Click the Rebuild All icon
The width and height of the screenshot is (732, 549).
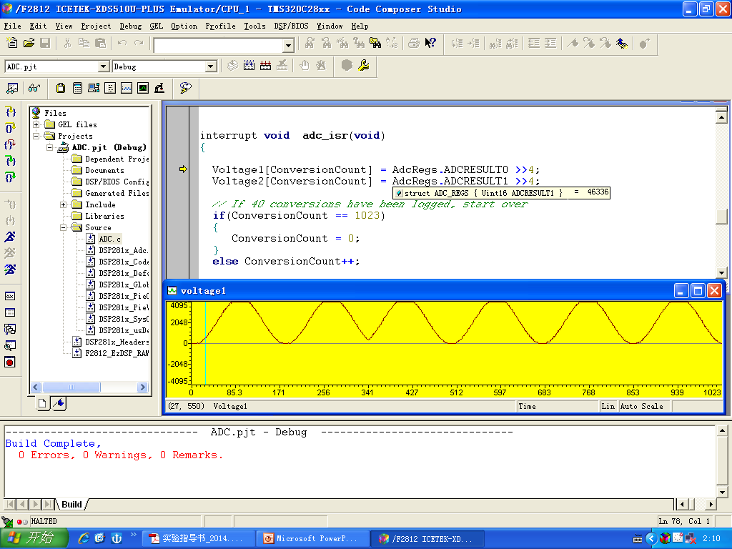(x=266, y=66)
